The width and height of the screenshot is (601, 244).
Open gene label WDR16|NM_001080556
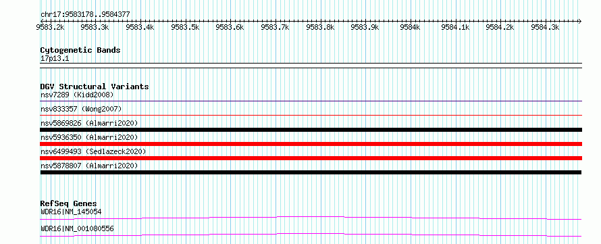tap(77, 229)
